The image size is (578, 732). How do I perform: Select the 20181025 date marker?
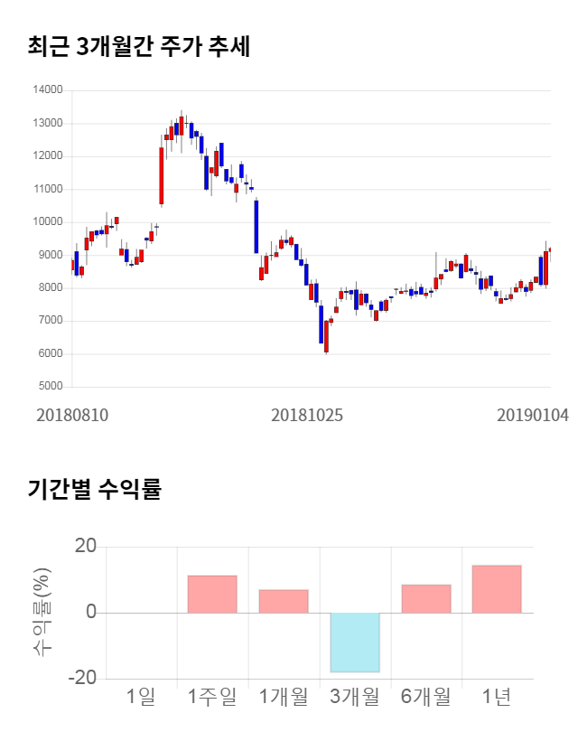coord(307,415)
